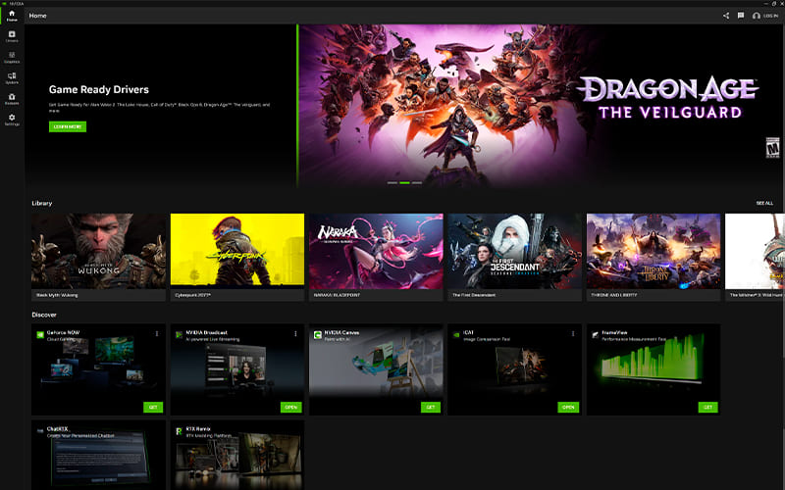This screenshot has height=490, width=785.
Task: Click GET on the GeForce NOW card
Action: 152,407
